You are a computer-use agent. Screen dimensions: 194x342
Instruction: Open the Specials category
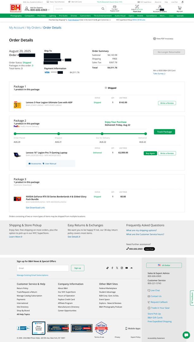tap(180, 16)
